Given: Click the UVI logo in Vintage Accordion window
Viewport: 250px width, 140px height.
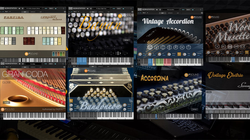Looking at the screenshot, I should (x=140, y=9).
